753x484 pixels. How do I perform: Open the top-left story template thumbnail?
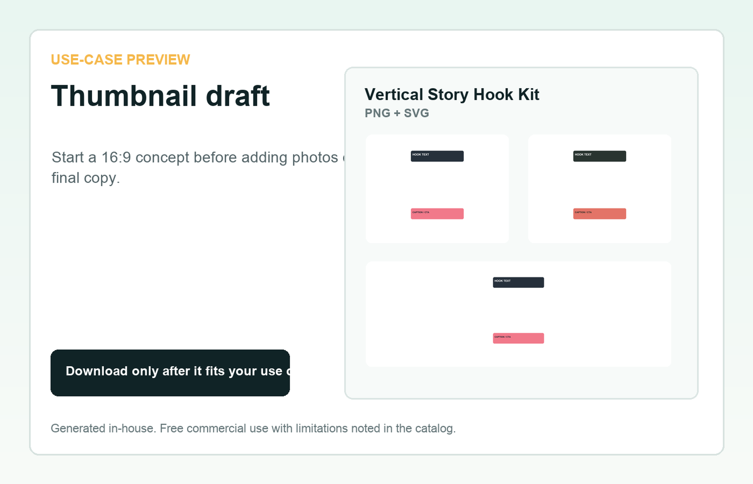click(437, 188)
